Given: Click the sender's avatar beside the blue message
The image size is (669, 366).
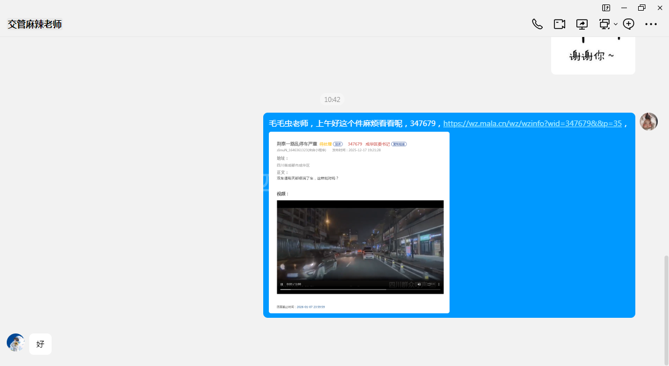Looking at the screenshot, I should click(649, 122).
